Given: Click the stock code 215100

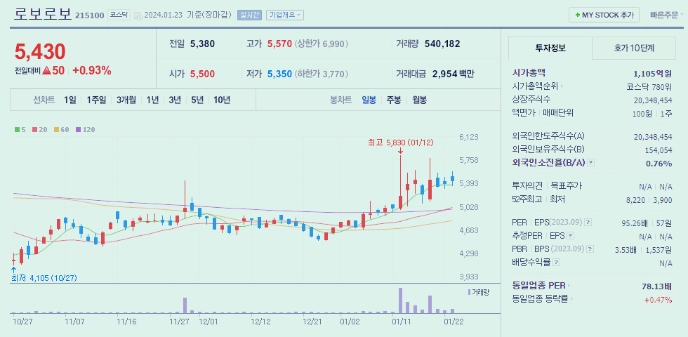Looking at the screenshot, I should pyautogui.click(x=90, y=15).
